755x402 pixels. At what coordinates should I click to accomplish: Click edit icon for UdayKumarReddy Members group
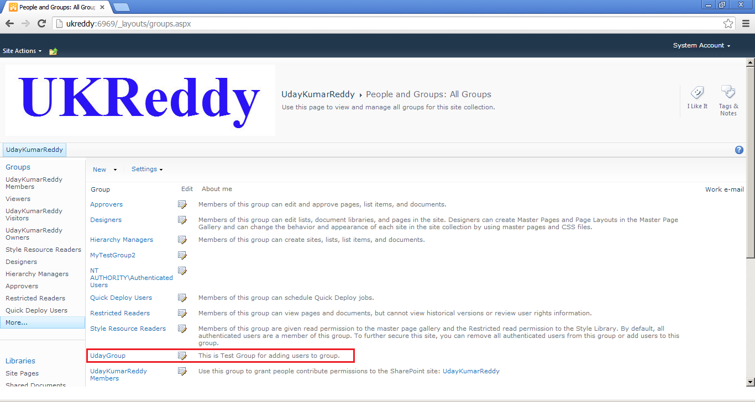182,371
